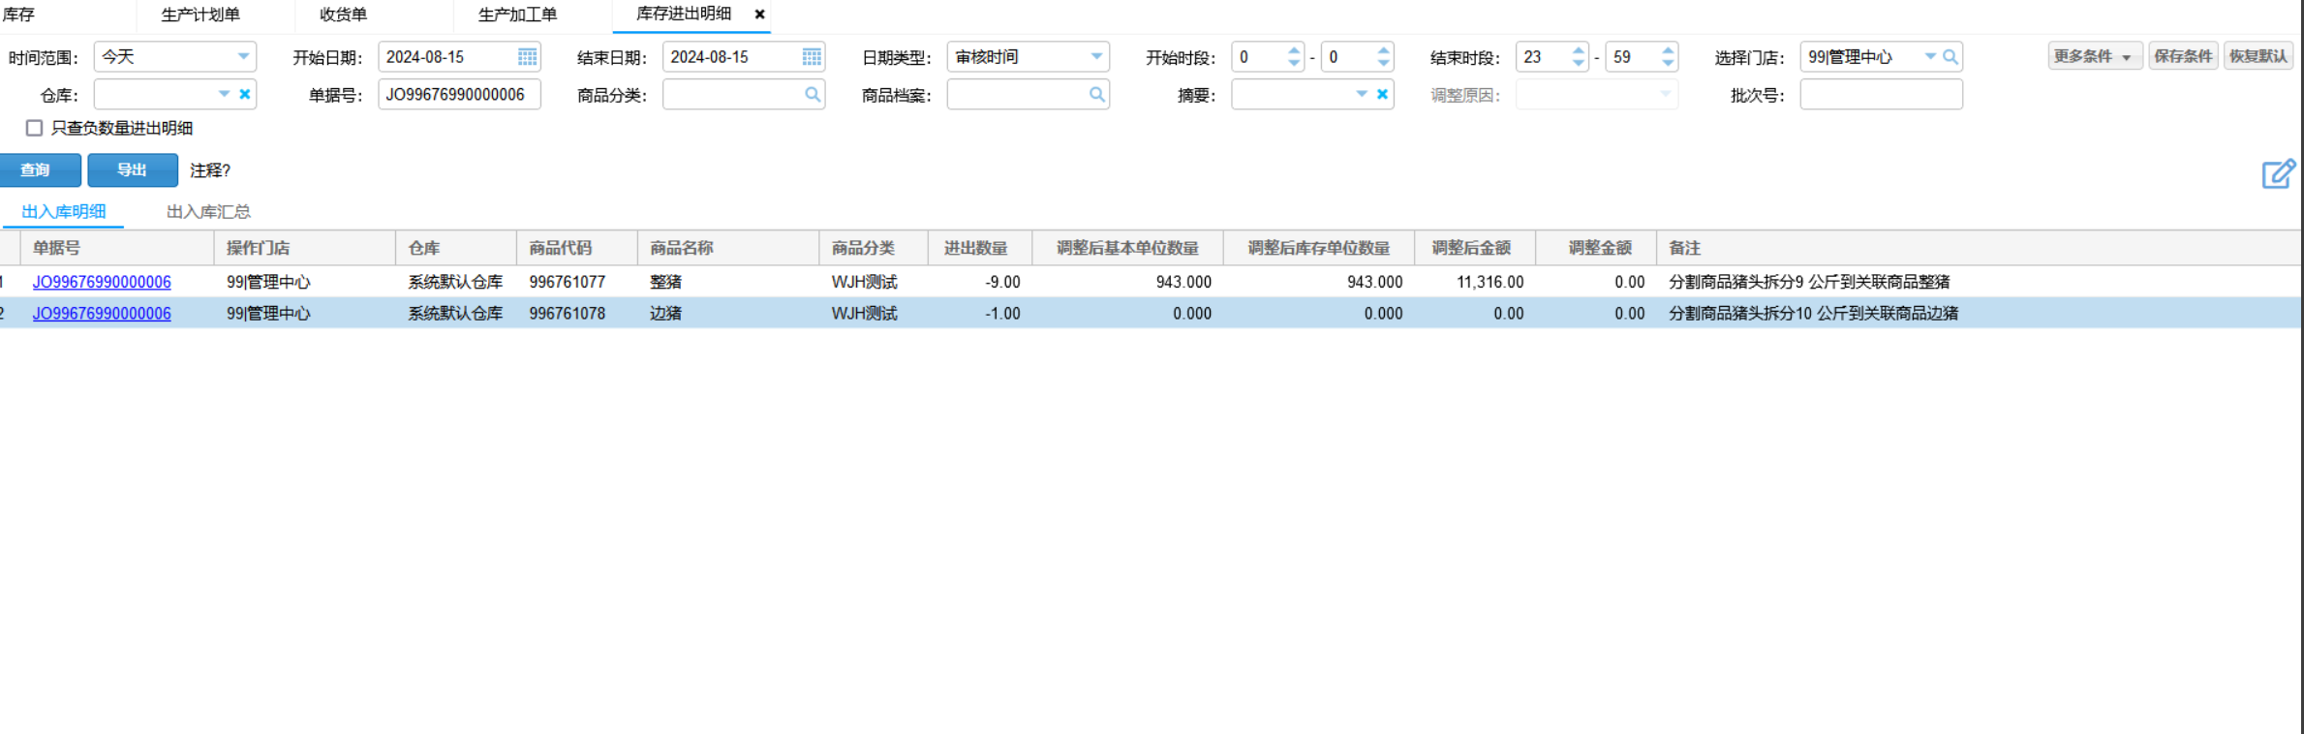The width and height of the screenshot is (2304, 734).
Task: Click the edit layout icon at right
Action: pyautogui.click(x=2278, y=174)
